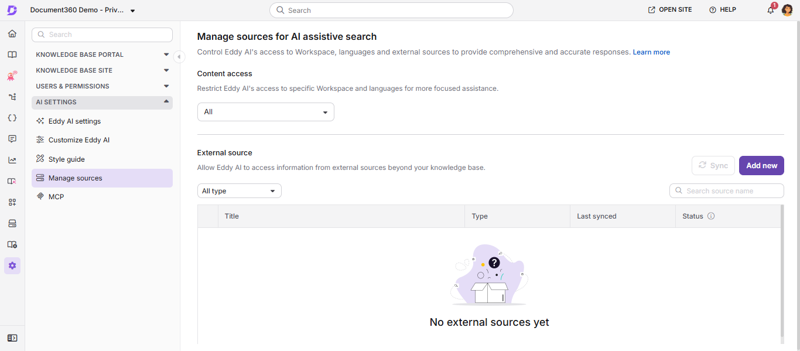
Task: Open the book with star icon
Action: 12,181
